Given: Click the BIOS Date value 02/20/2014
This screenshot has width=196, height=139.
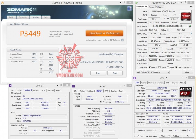Looking at the screenshot, I should coord(44,121).
